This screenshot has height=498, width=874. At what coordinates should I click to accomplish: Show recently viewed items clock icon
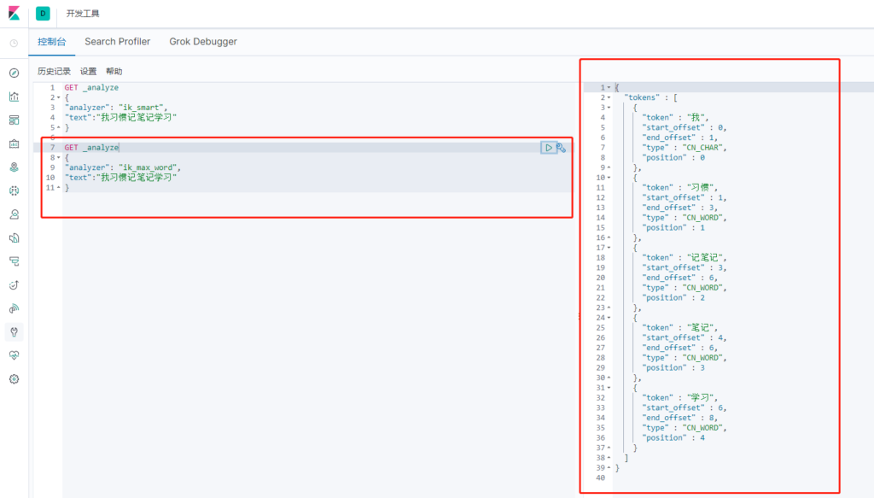point(14,43)
